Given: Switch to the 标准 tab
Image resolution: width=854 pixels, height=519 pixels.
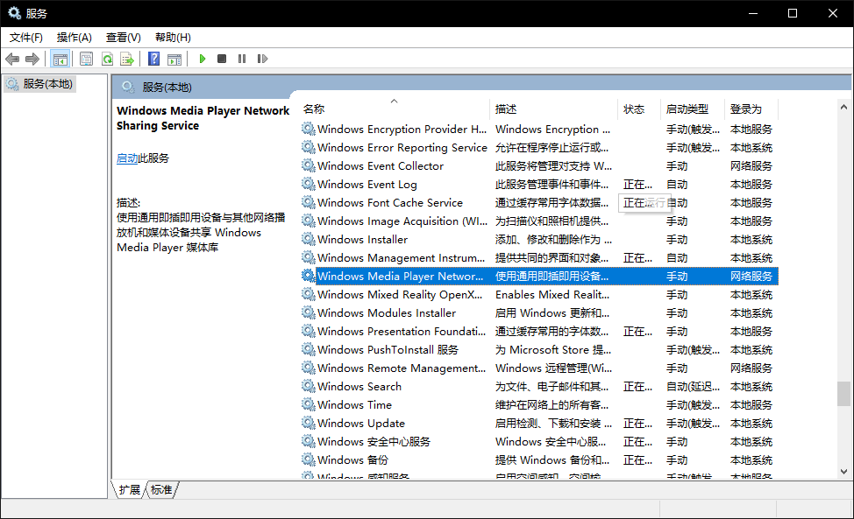Looking at the screenshot, I should click(161, 489).
